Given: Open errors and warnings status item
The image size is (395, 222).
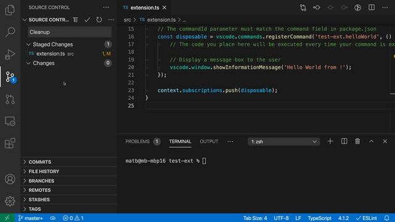Looking at the screenshot, I should tap(73, 218).
